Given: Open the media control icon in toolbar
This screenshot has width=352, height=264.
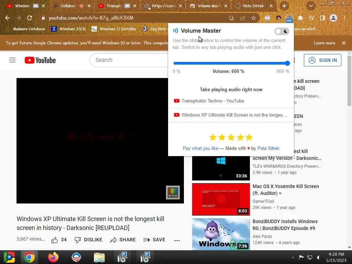Looking at the screenshot, I should point(311,18).
